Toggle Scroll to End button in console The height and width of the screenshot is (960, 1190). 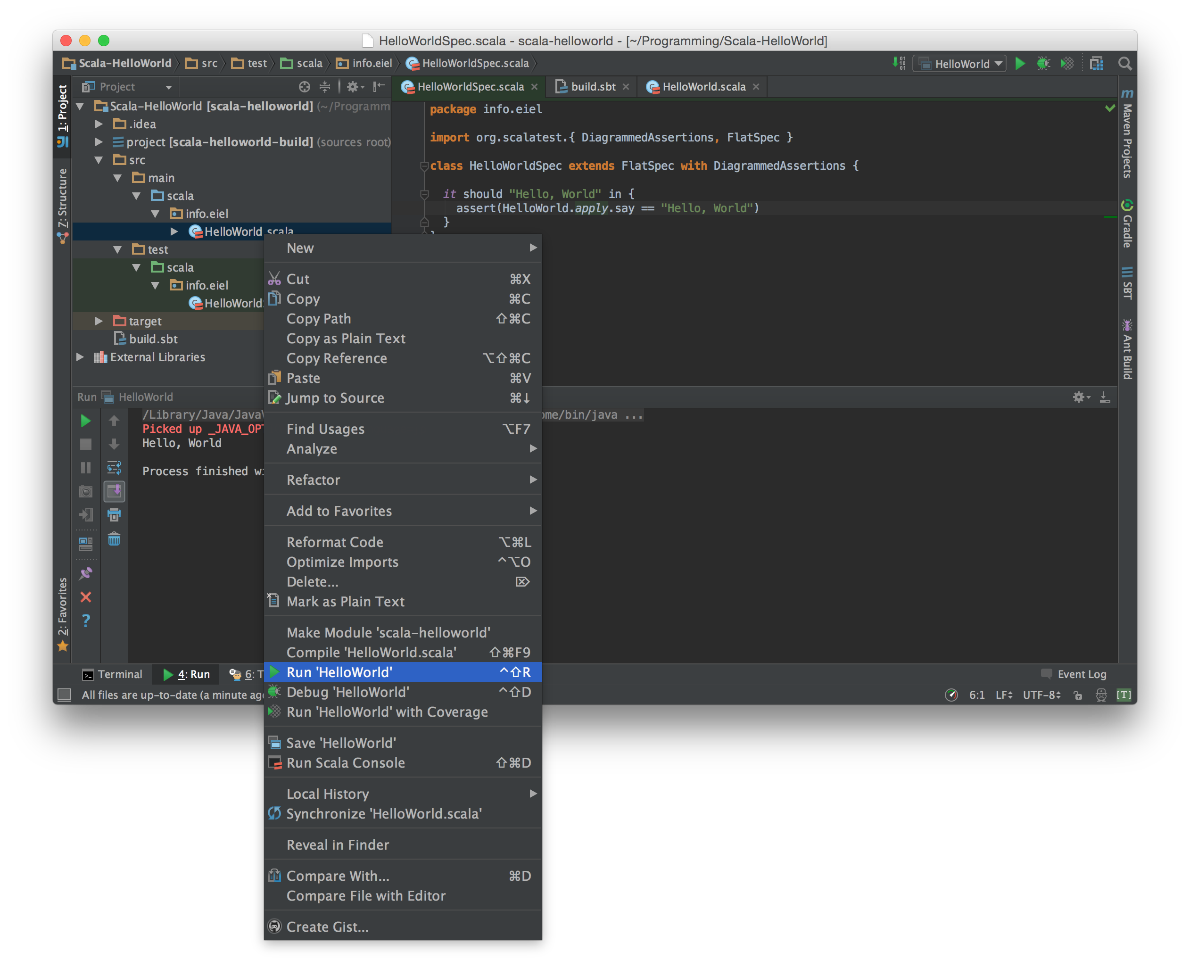tap(114, 491)
